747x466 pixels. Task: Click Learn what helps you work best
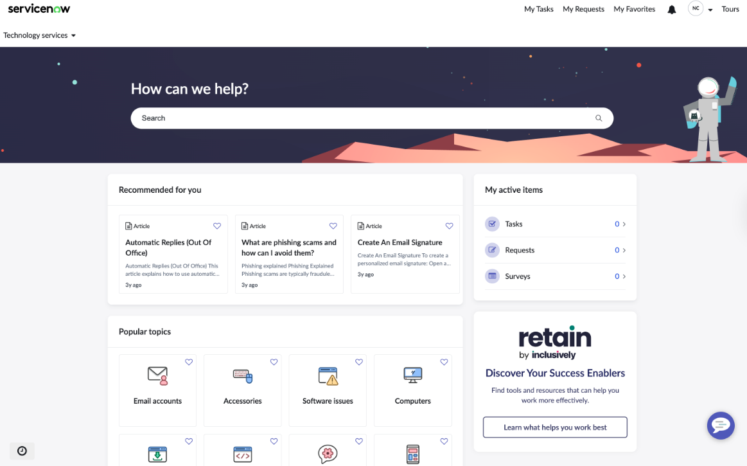click(555, 427)
